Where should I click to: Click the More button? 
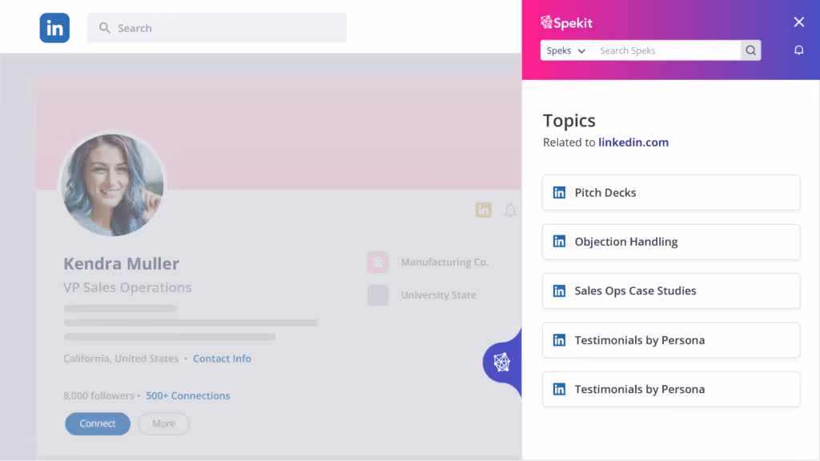click(163, 423)
